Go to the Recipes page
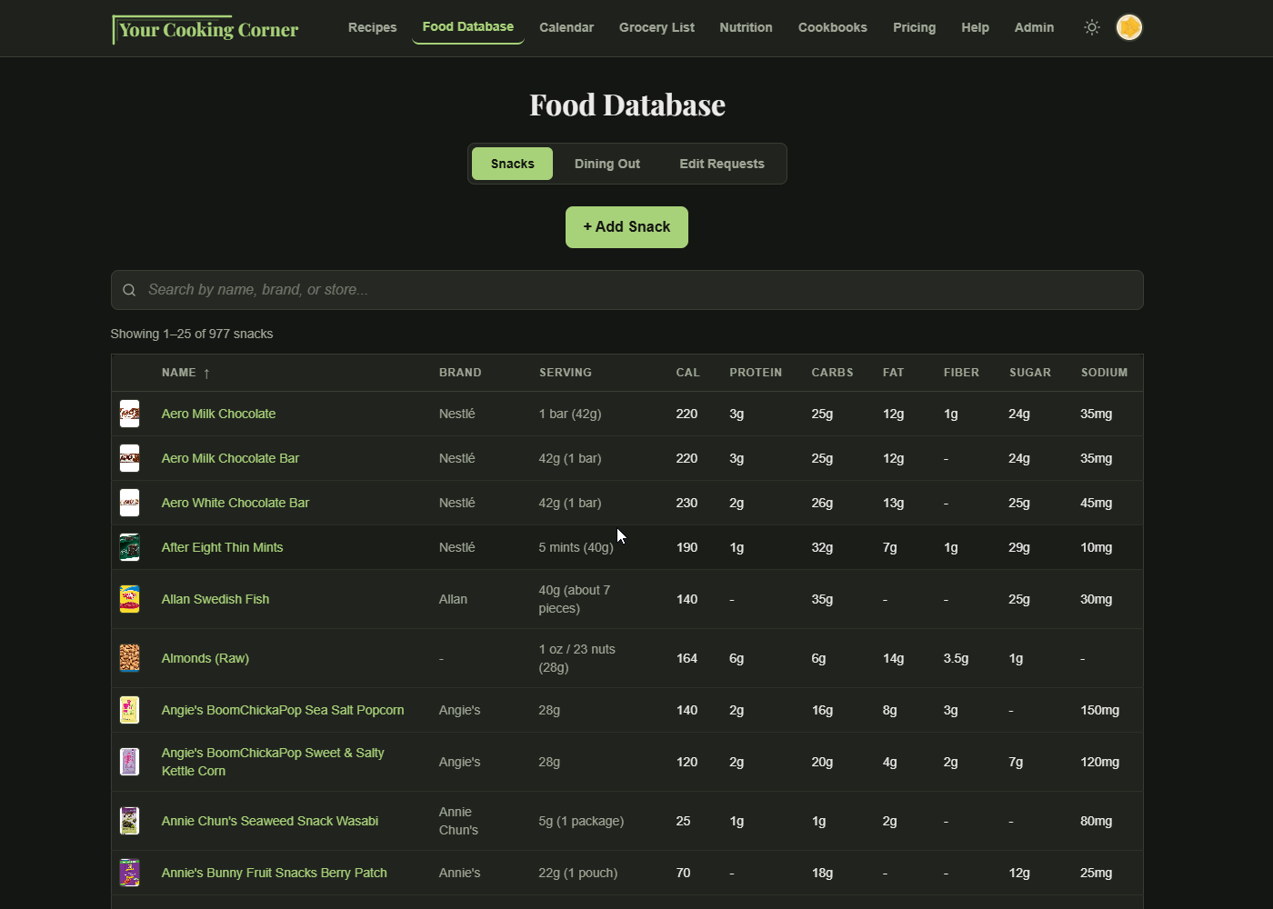Viewport: 1273px width, 909px height. coord(373,27)
